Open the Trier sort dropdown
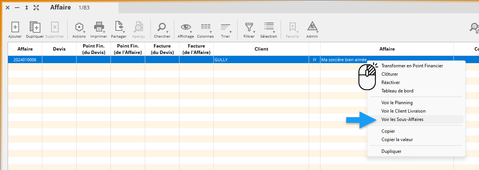Screen dimensions: 479x170 (225, 27)
